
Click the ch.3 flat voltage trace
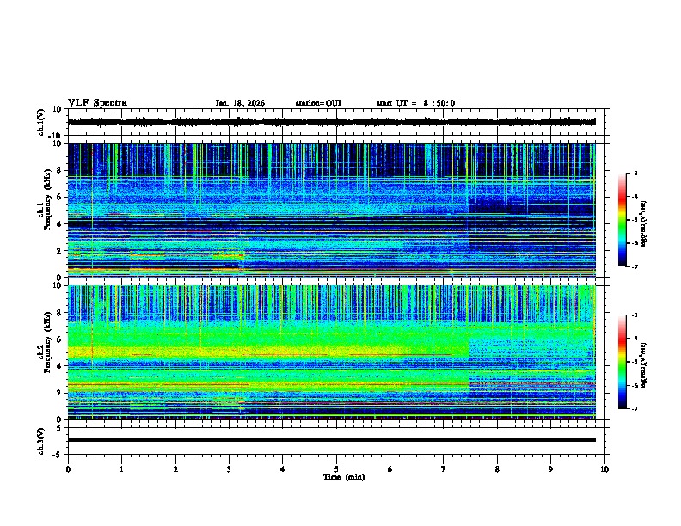331,440
